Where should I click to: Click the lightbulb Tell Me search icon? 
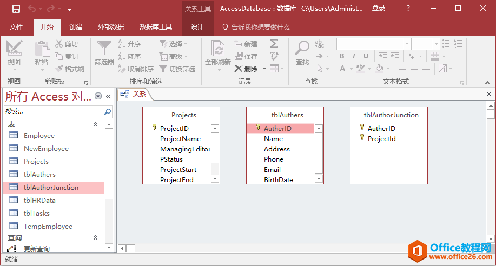226,27
